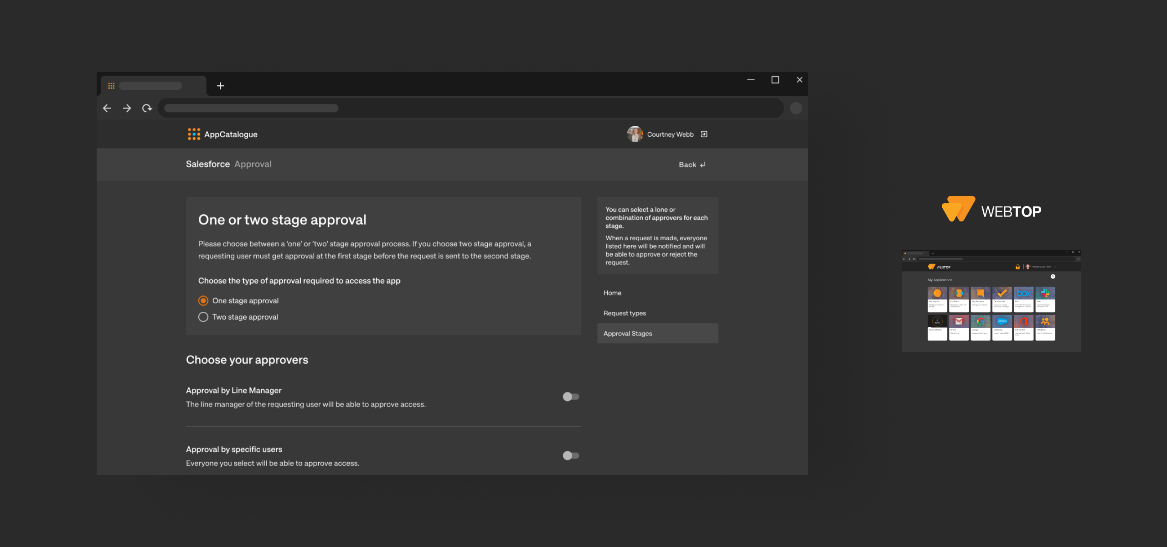The width and height of the screenshot is (1167, 547).
Task: Click the logout icon beside Courtney Webb
Action: click(704, 134)
